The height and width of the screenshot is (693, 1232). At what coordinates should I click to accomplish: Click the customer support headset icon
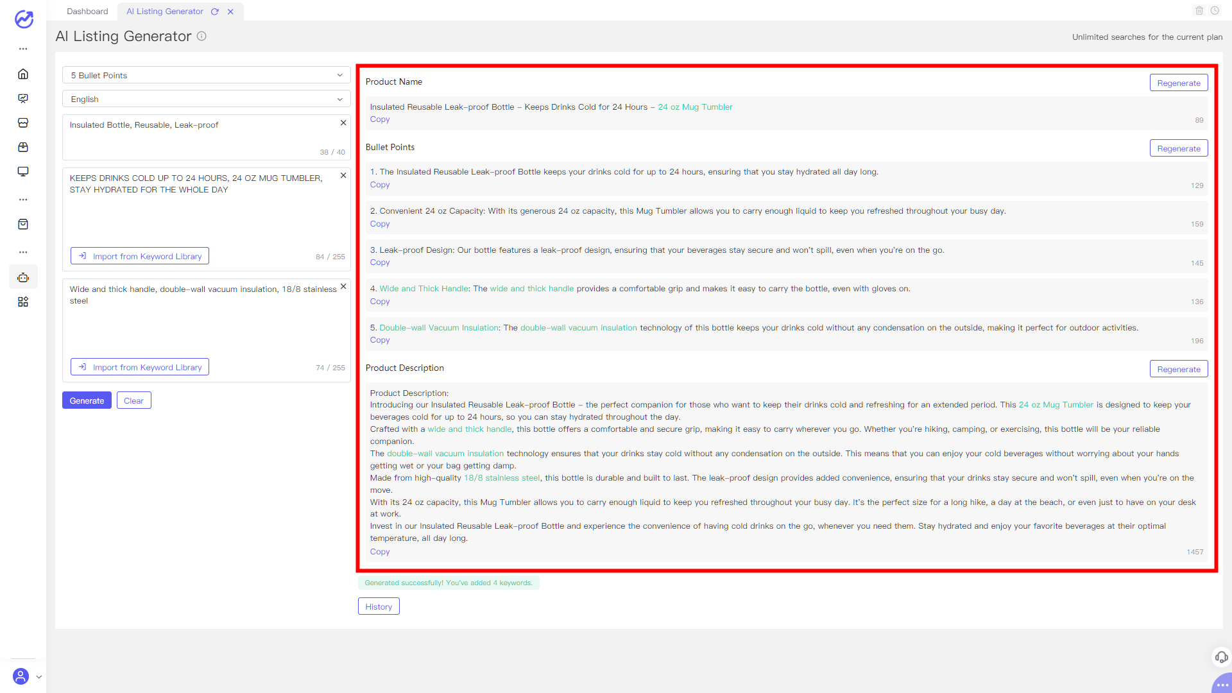pyautogui.click(x=1221, y=657)
